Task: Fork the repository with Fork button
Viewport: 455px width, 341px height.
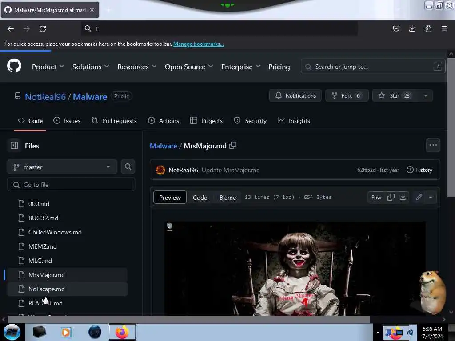Action: coord(347,96)
